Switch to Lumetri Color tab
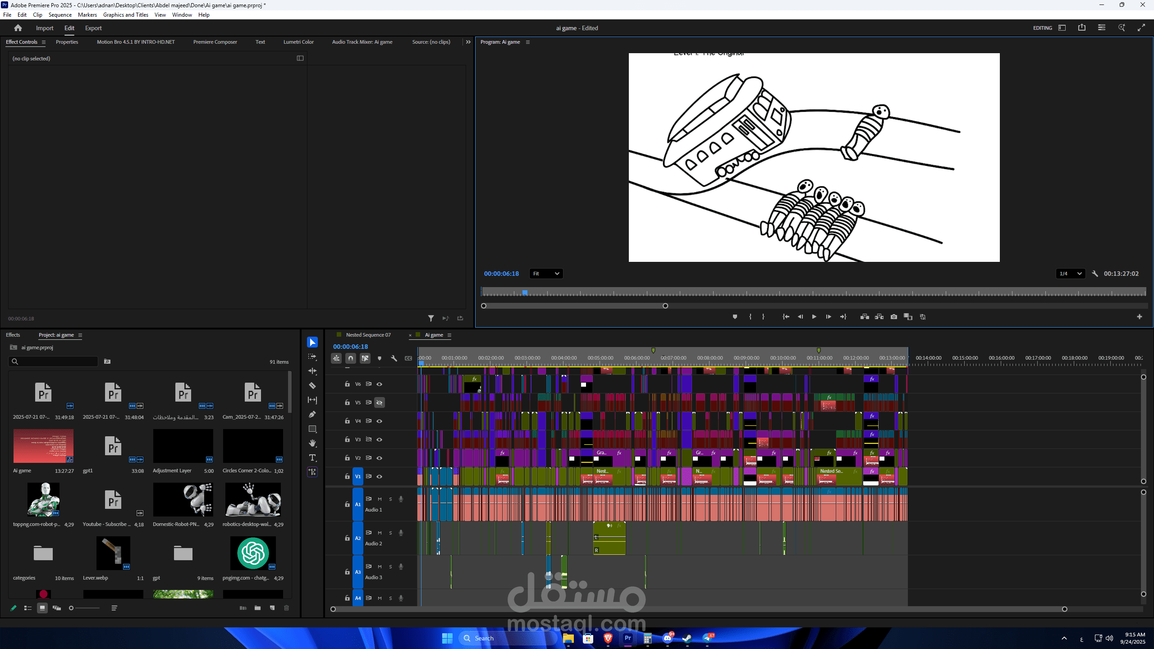Image resolution: width=1154 pixels, height=649 pixels. [298, 42]
